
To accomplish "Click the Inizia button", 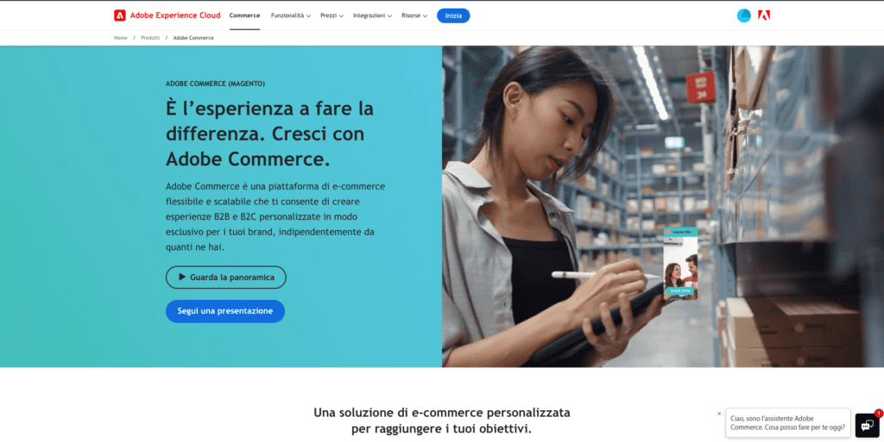I will tap(453, 16).
